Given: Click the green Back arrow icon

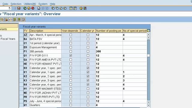Looking at the screenshot, I should 25,8.
